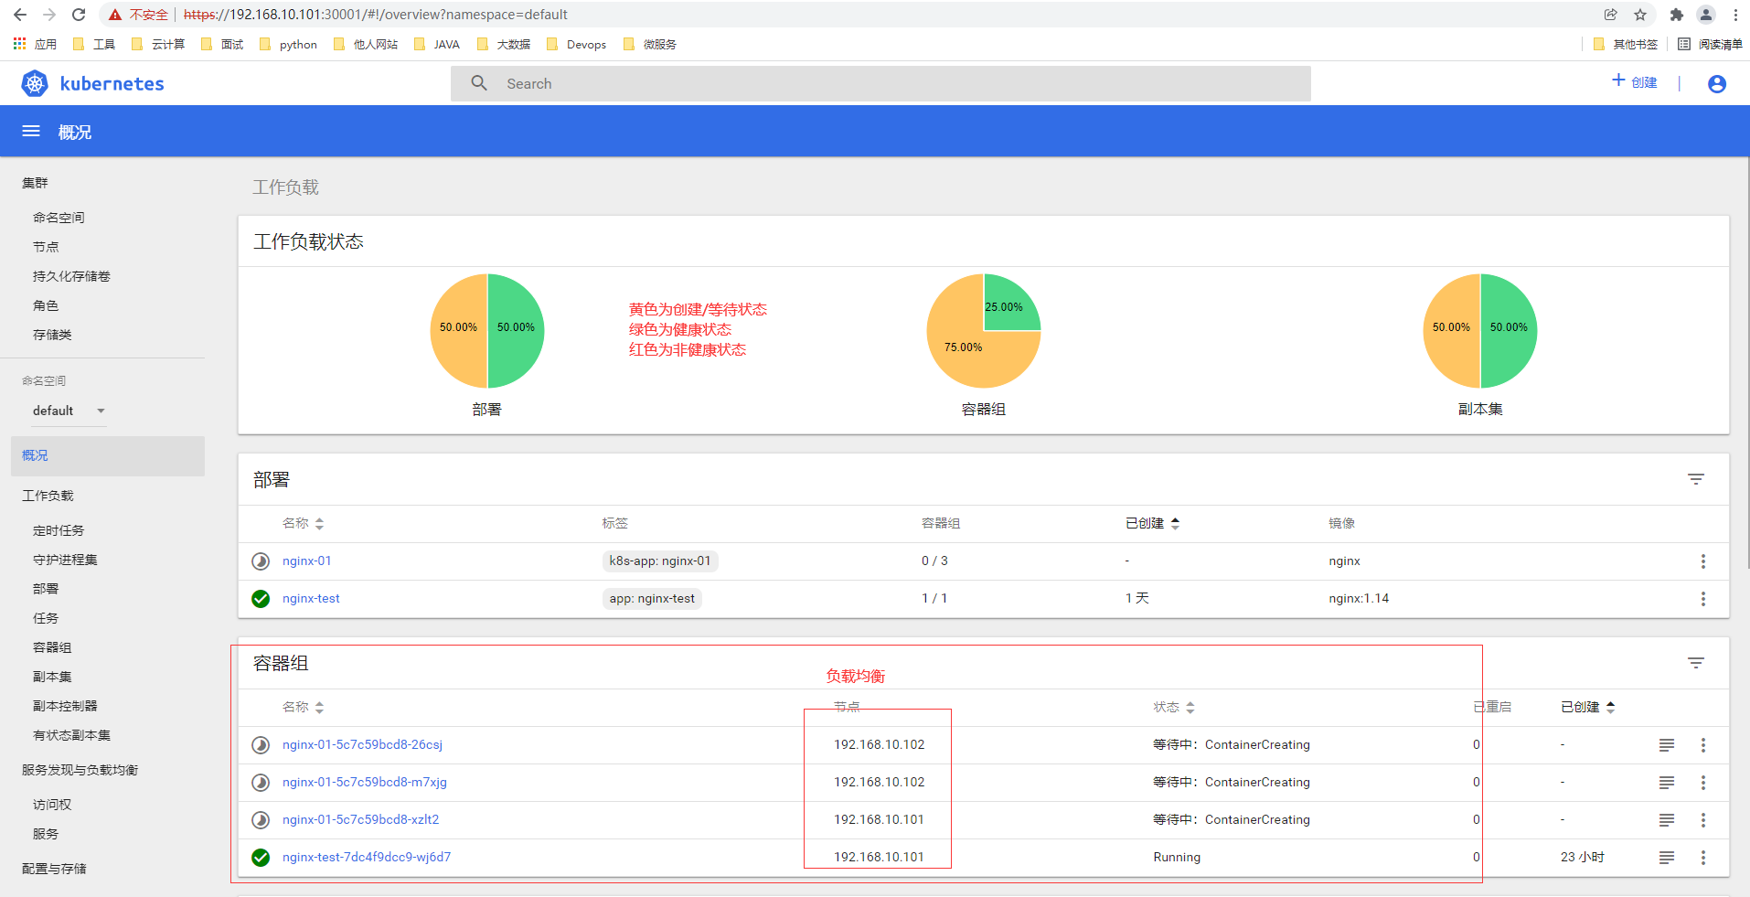
Task: Open the Devops bookmark folder
Action: pos(576,44)
